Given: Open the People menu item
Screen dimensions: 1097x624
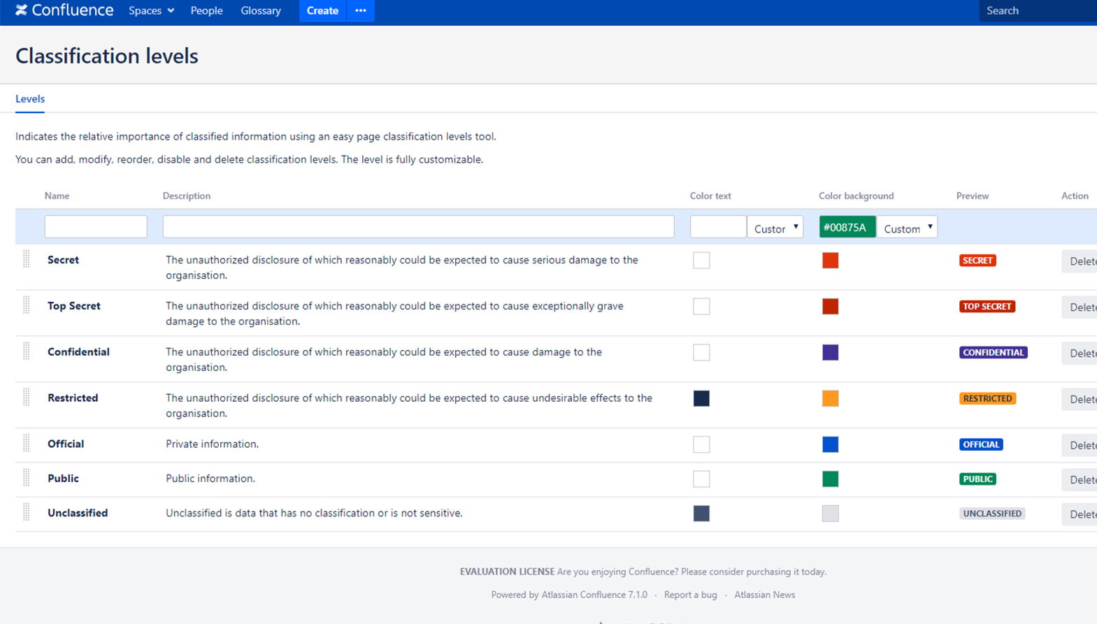Looking at the screenshot, I should pos(206,10).
